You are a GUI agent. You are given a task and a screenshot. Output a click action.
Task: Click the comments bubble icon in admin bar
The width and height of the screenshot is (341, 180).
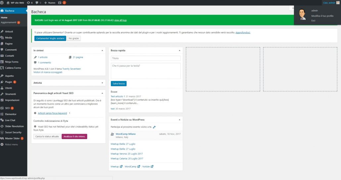click(37, 2)
